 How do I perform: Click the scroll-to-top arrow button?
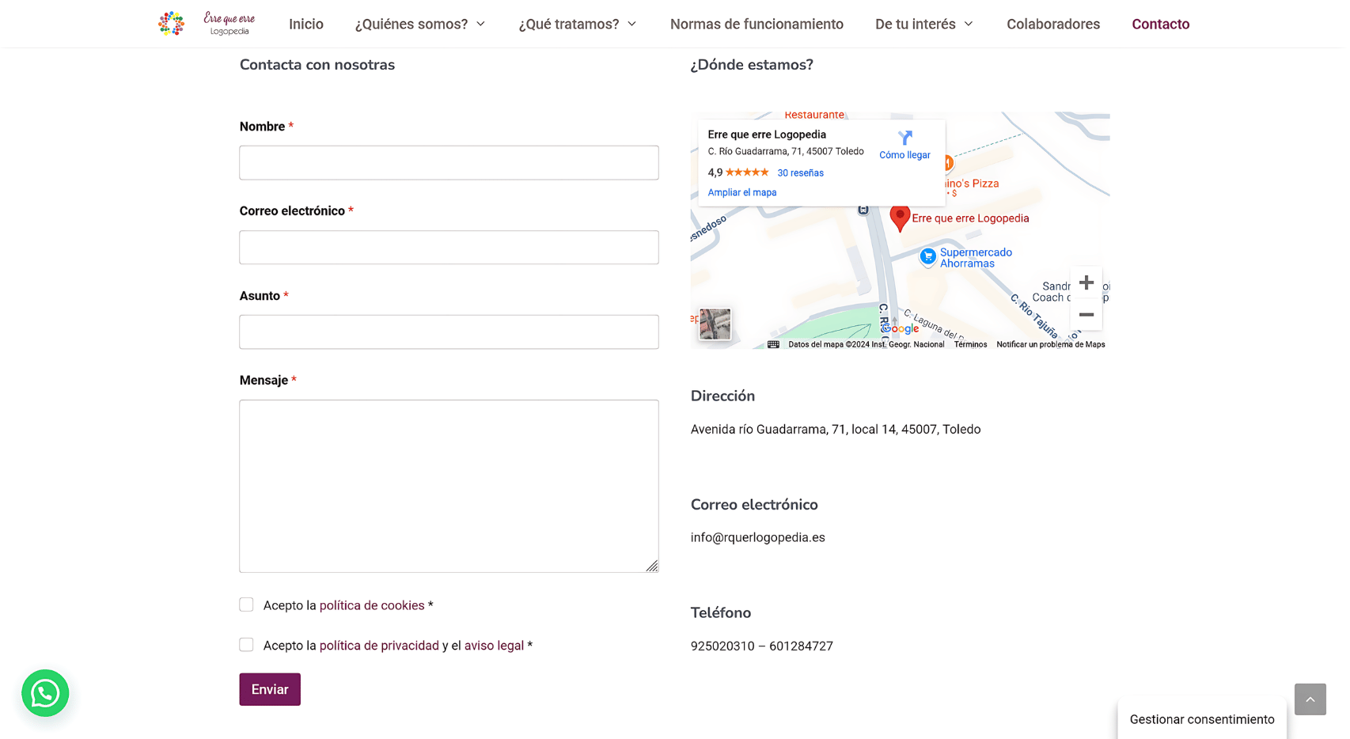pyautogui.click(x=1310, y=699)
